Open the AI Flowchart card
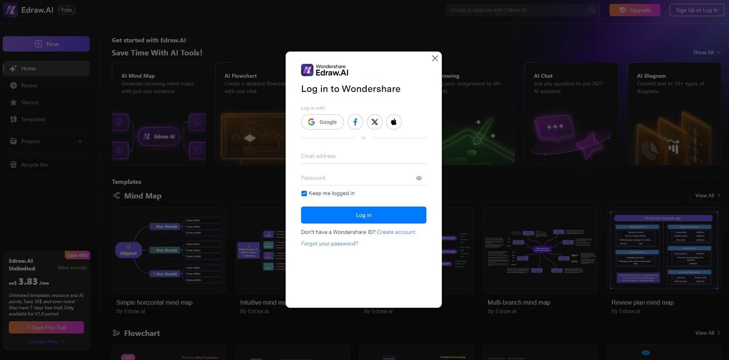This screenshot has width=729, height=360. click(250, 114)
